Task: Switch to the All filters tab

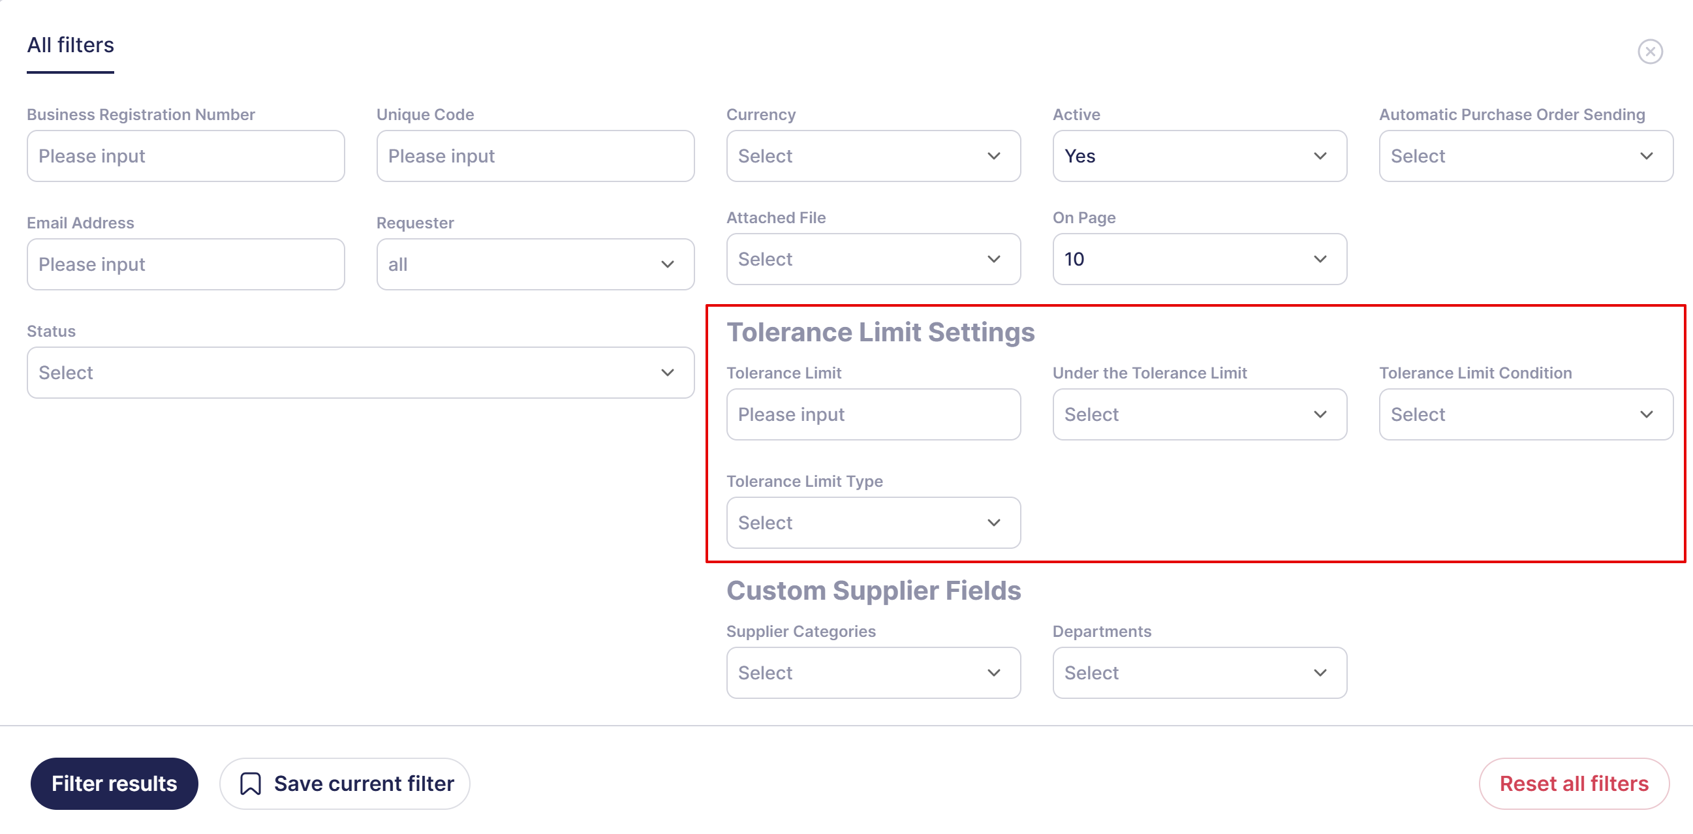Action: [70, 44]
